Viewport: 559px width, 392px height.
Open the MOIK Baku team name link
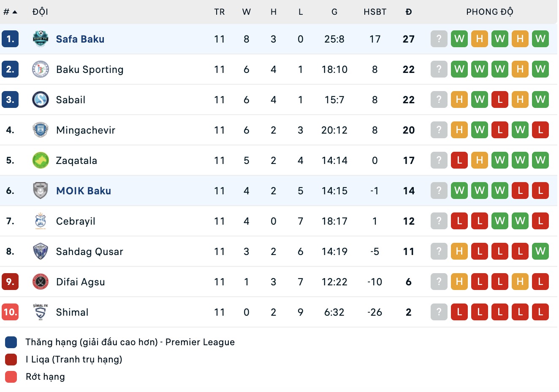pos(83,191)
